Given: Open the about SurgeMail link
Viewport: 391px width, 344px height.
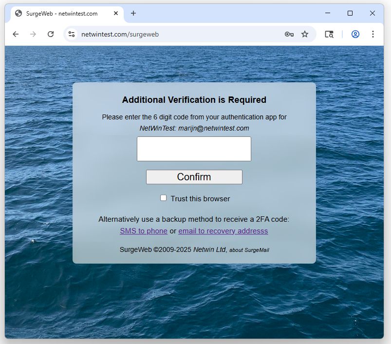Looking at the screenshot, I should [x=249, y=250].
